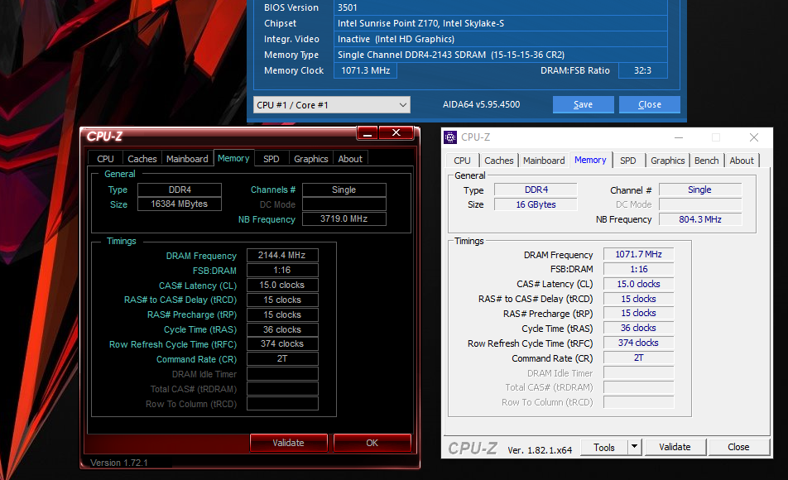Image resolution: width=788 pixels, height=480 pixels.
Task: Click Type field DDR4 in white CPU-Z
Action: pyautogui.click(x=536, y=190)
